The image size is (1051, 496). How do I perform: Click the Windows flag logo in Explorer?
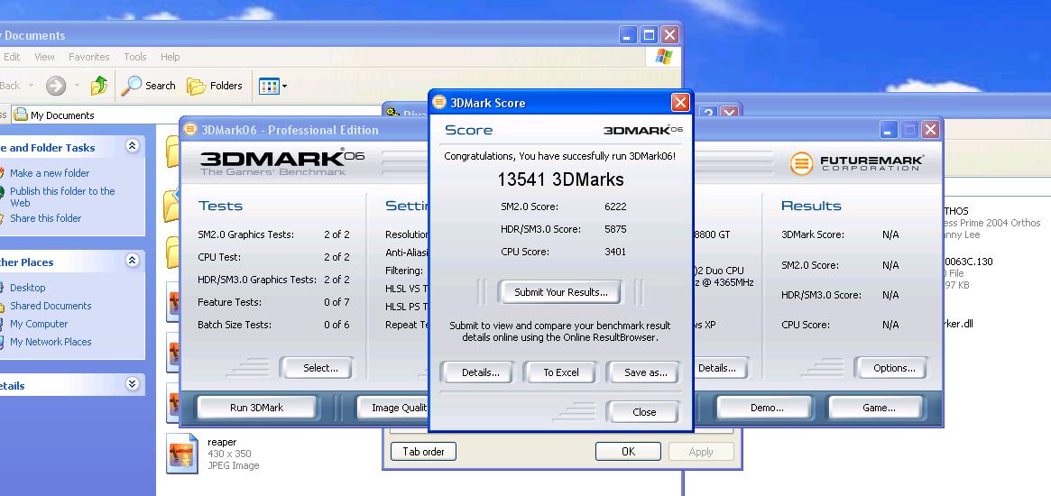[664, 57]
